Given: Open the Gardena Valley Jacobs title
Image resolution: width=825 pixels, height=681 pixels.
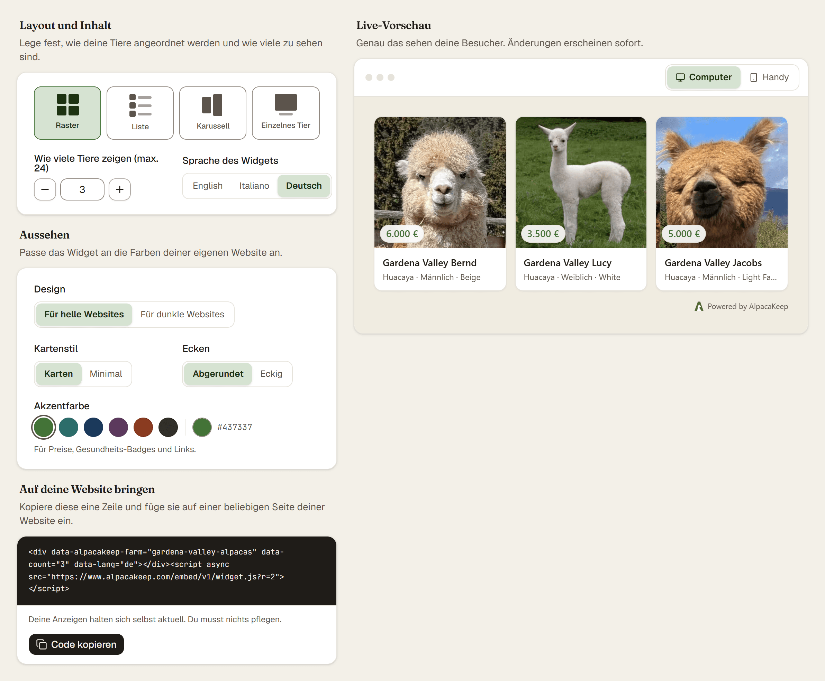Looking at the screenshot, I should (713, 263).
